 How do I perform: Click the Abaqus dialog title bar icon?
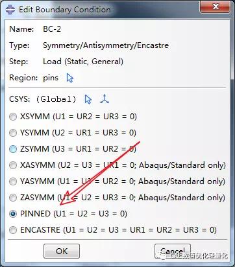[x=10, y=10]
